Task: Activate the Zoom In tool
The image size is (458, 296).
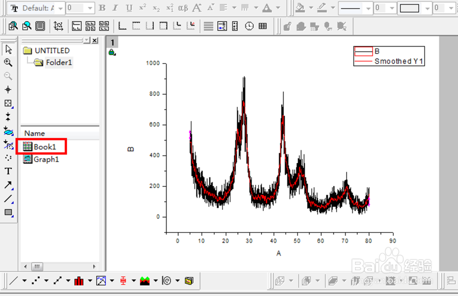Action: pyautogui.click(x=8, y=63)
